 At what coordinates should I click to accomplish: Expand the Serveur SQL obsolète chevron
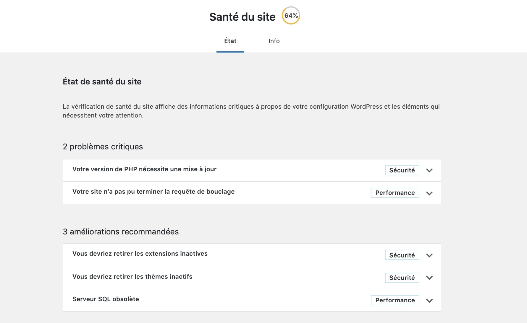(429, 301)
